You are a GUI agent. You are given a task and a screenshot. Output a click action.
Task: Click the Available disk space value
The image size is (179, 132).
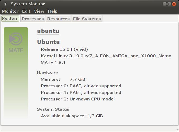pyautogui.click(x=95, y=116)
